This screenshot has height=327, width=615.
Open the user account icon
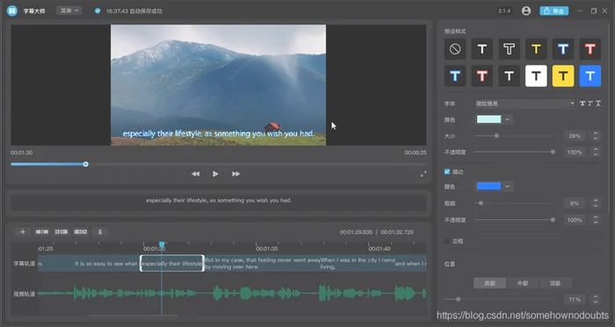(526, 11)
